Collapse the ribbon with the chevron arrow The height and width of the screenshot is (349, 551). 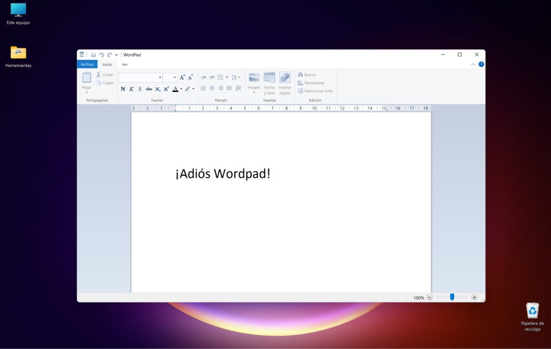473,64
